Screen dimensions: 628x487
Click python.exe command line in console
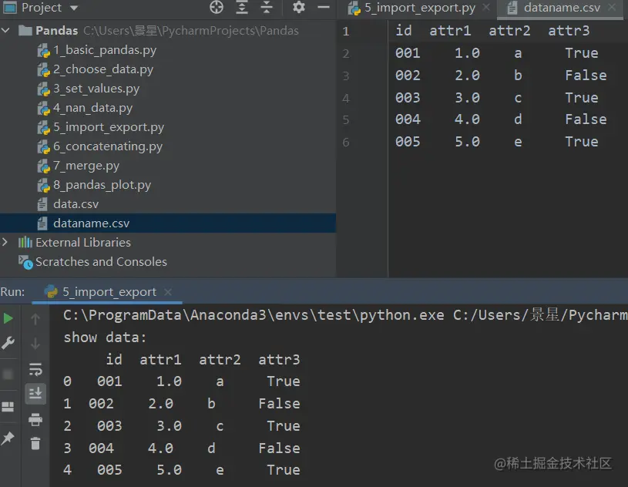pyautogui.click(x=345, y=315)
